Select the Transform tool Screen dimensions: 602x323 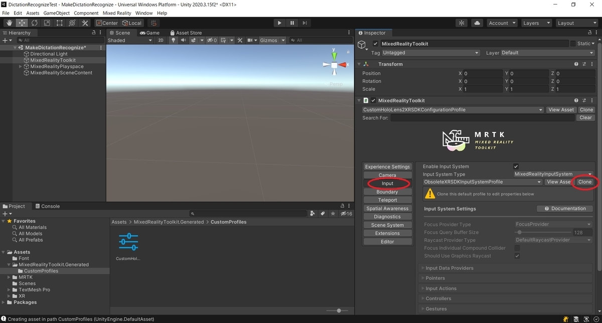click(x=72, y=23)
